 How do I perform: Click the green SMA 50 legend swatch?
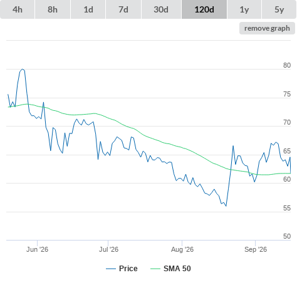click(x=155, y=269)
